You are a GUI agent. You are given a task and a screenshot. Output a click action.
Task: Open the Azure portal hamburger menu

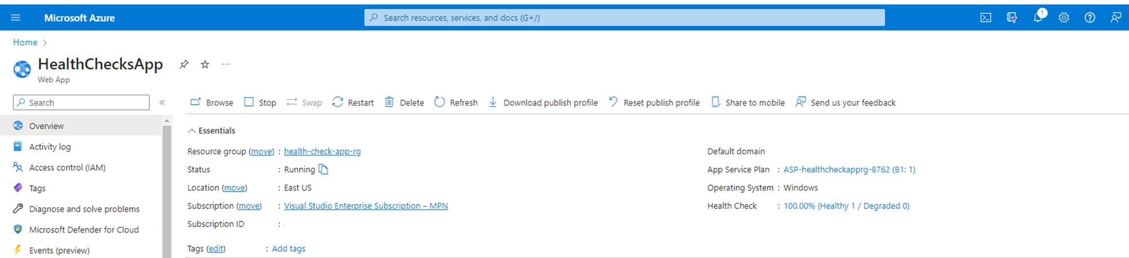pyautogui.click(x=16, y=17)
